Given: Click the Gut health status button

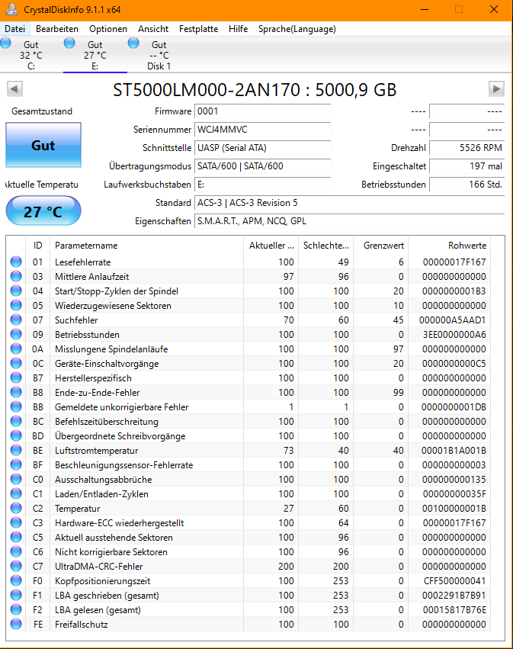Looking at the screenshot, I should coord(43,145).
